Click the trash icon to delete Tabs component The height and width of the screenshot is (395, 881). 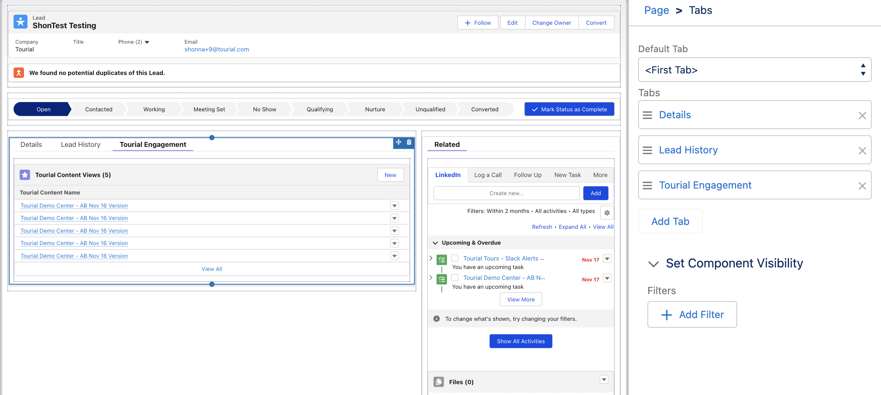pyautogui.click(x=409, y=142)
